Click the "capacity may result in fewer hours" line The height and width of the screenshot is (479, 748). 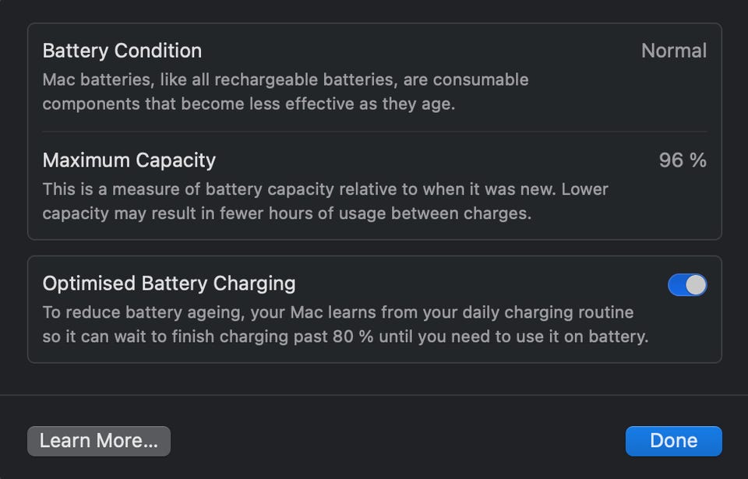click(287, 213)
